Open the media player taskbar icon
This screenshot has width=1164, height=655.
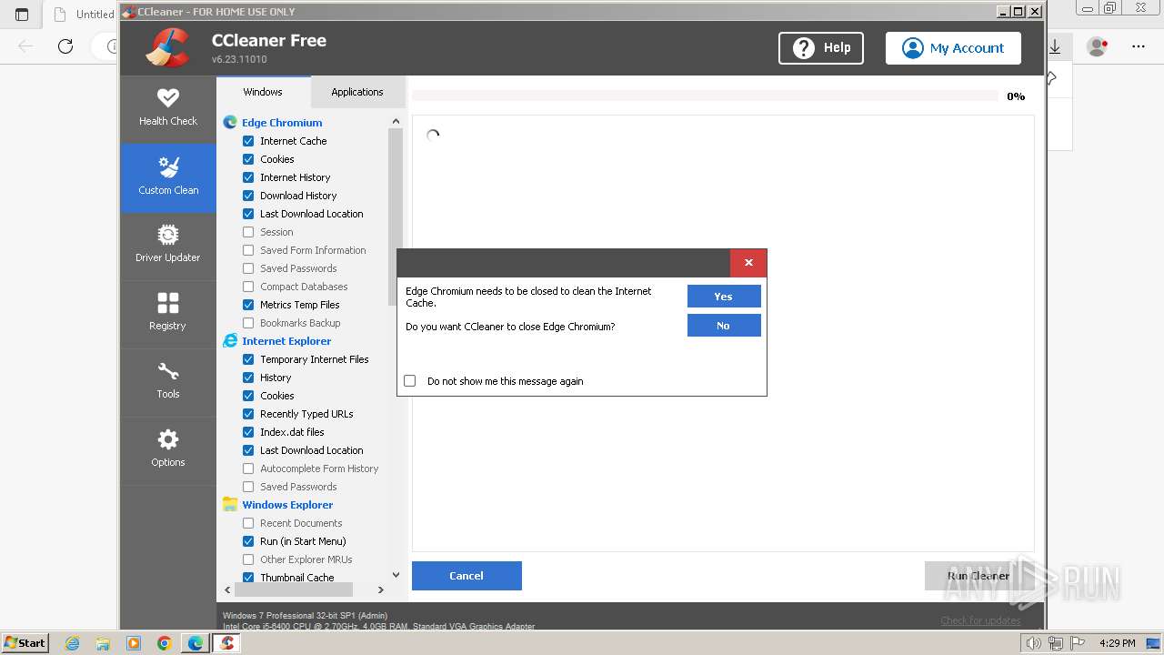[x=134, y=643]
